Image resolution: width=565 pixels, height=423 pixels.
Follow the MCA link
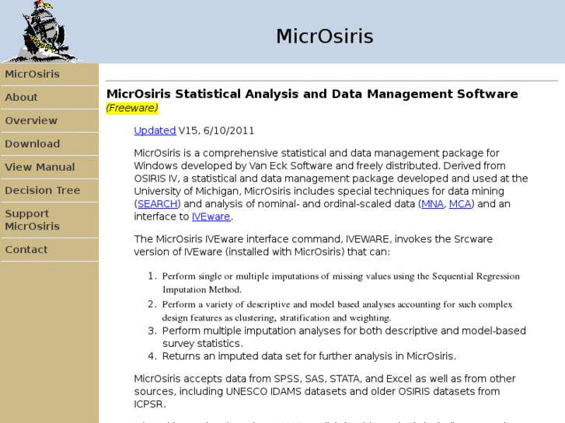coord(460,204)
